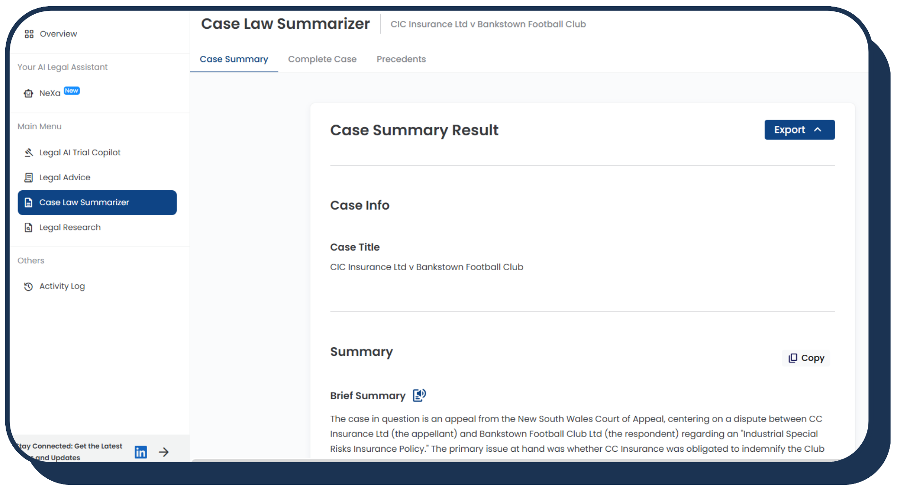Click the Legal Advice document icon

click(x=28, y=177)
